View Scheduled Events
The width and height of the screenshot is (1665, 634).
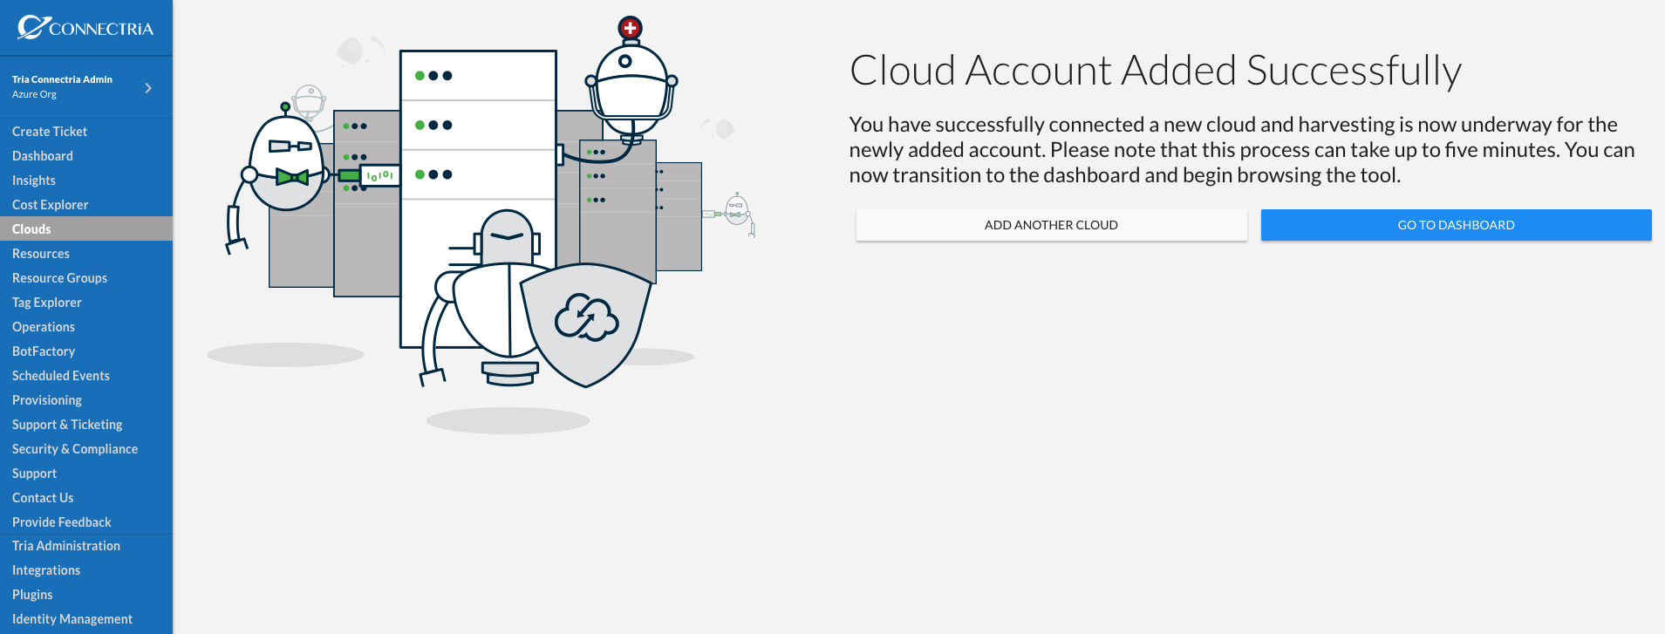tap(61, 376)
